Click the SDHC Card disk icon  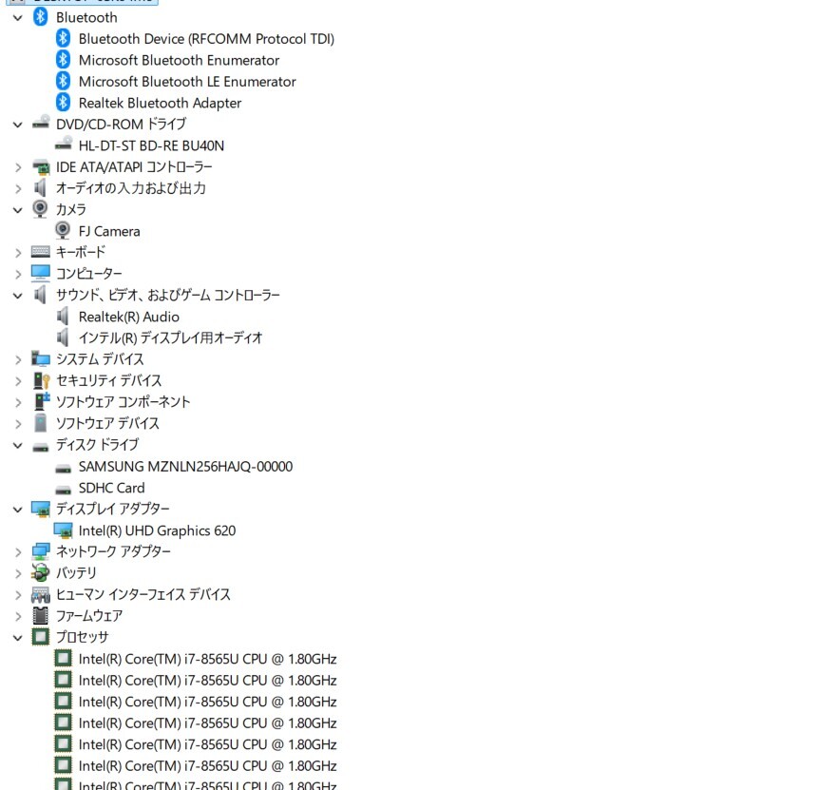[64, 491]
